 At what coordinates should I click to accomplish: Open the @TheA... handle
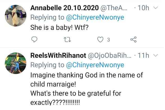[114, 8]
